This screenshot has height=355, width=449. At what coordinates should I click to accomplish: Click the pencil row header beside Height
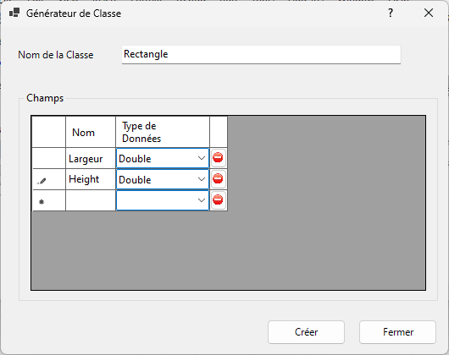[x=48, y=179]
